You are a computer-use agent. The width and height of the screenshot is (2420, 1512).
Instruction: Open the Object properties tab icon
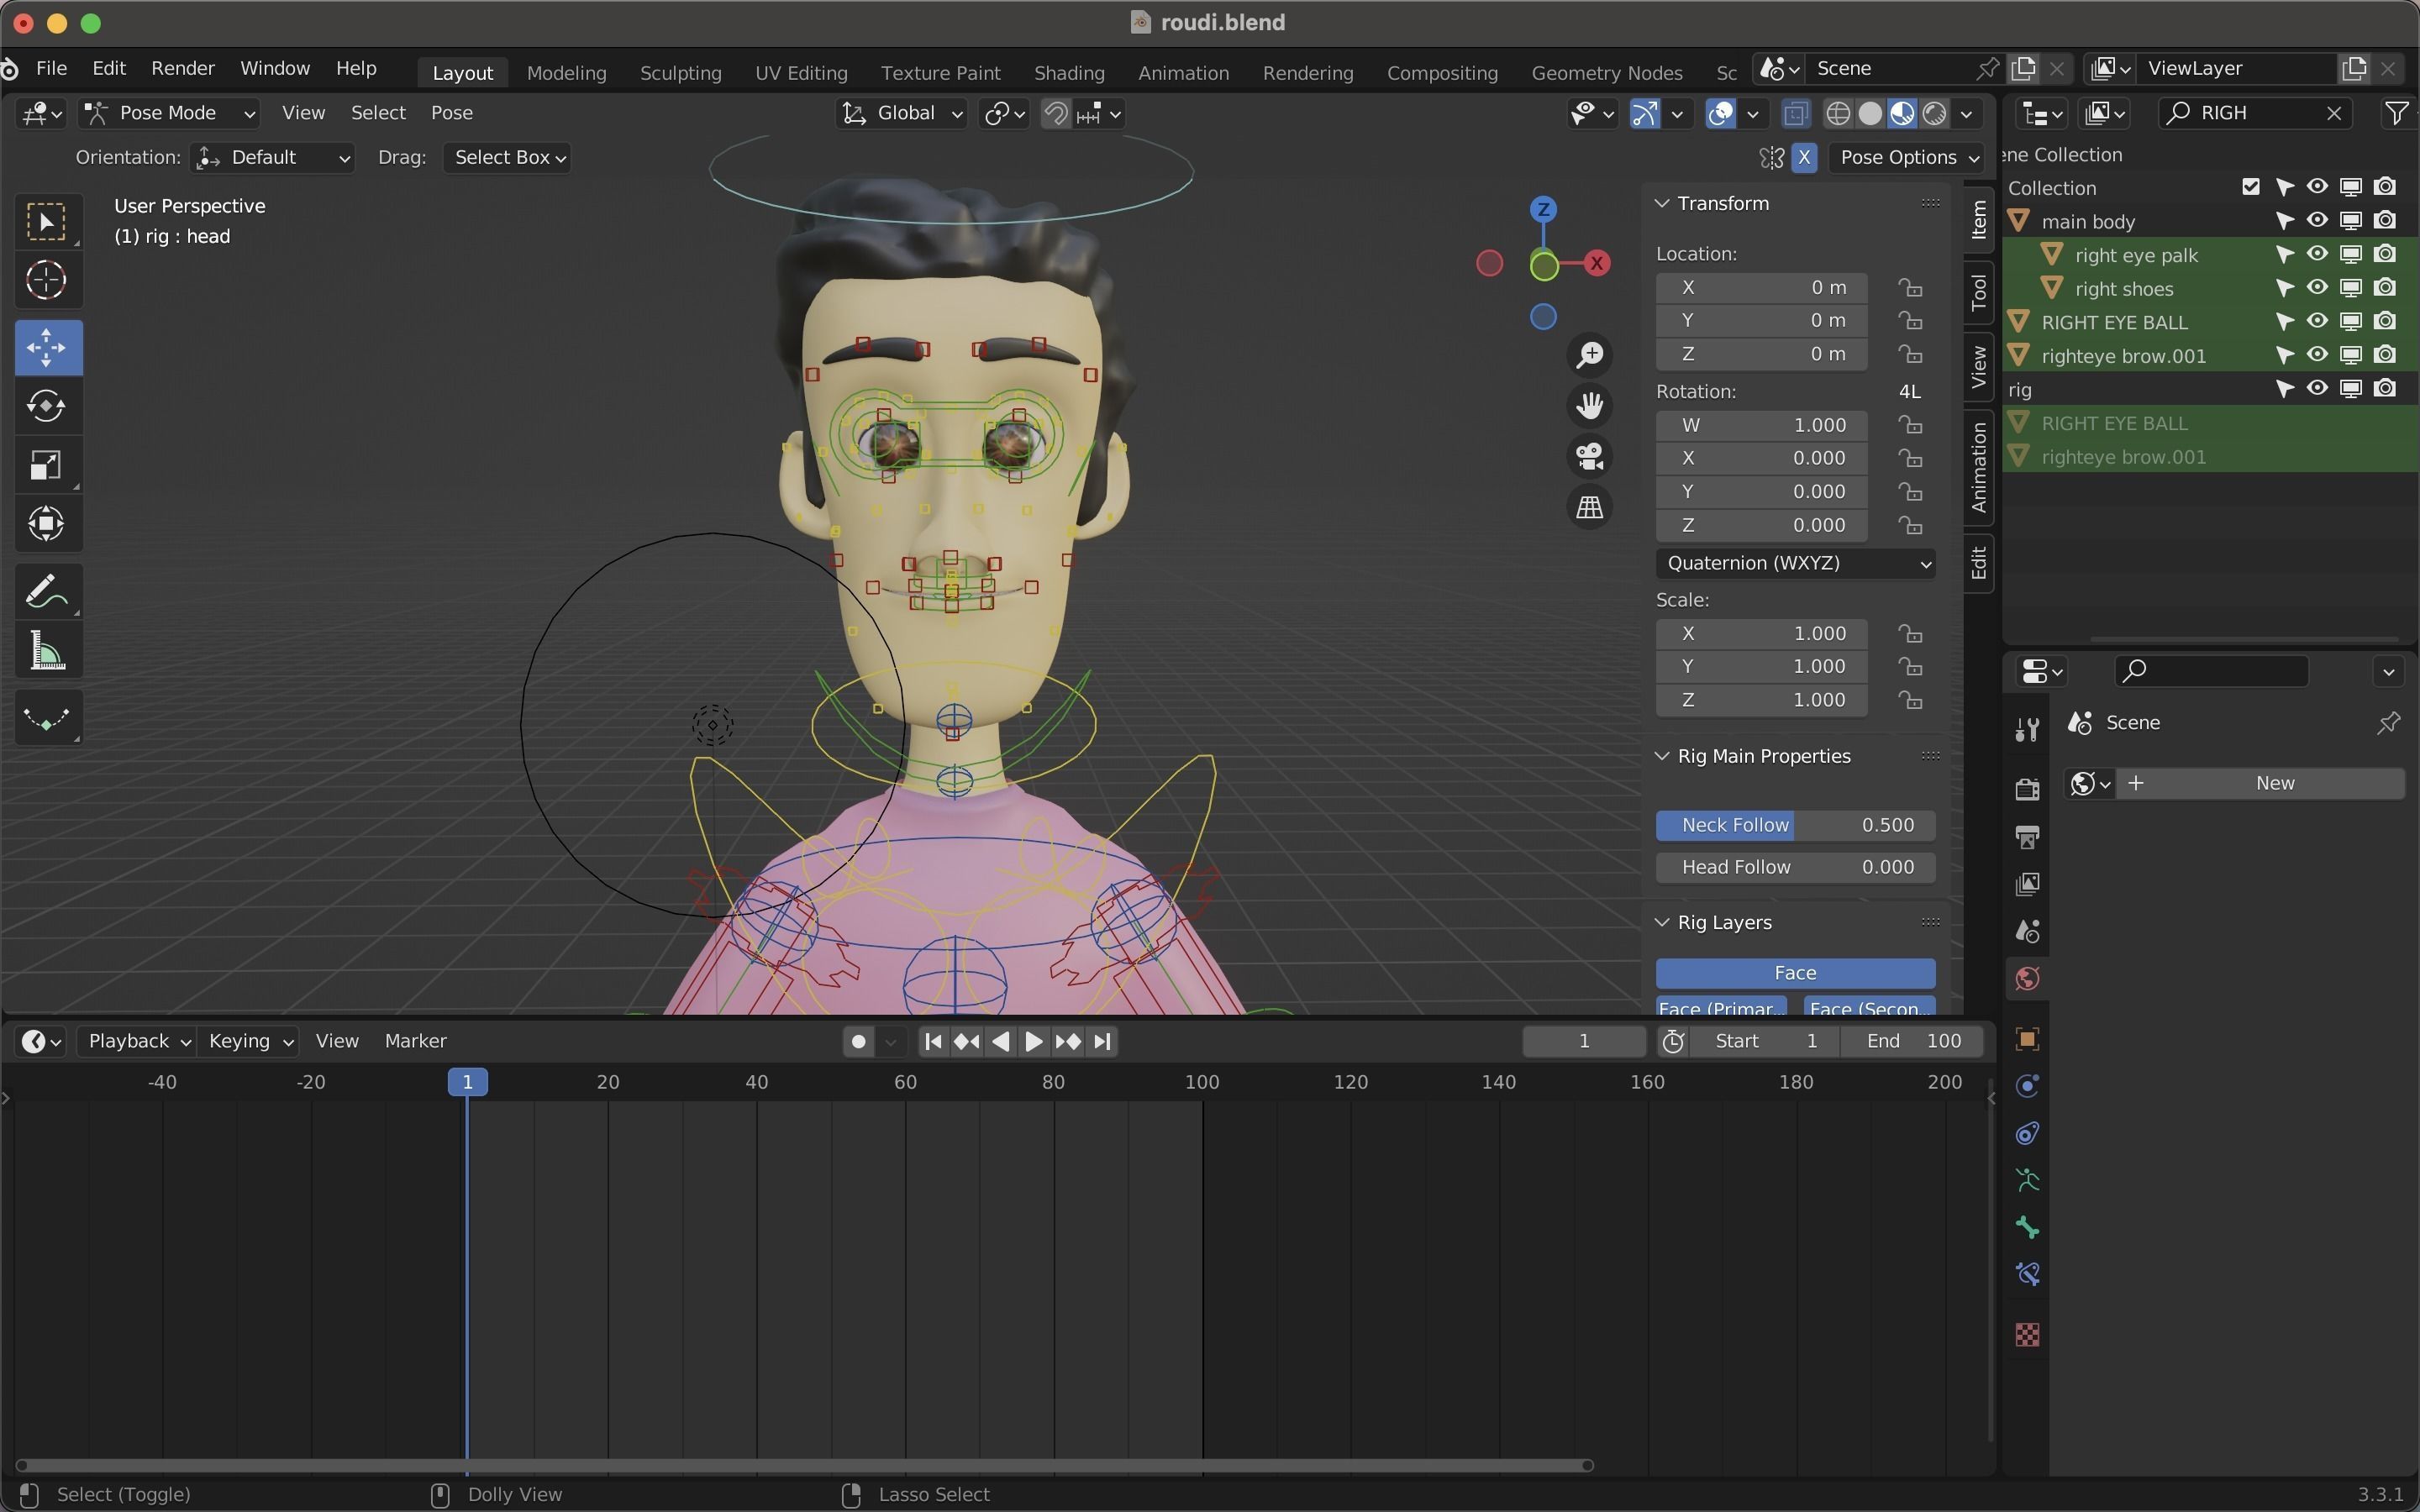tap(2027, 1039)
